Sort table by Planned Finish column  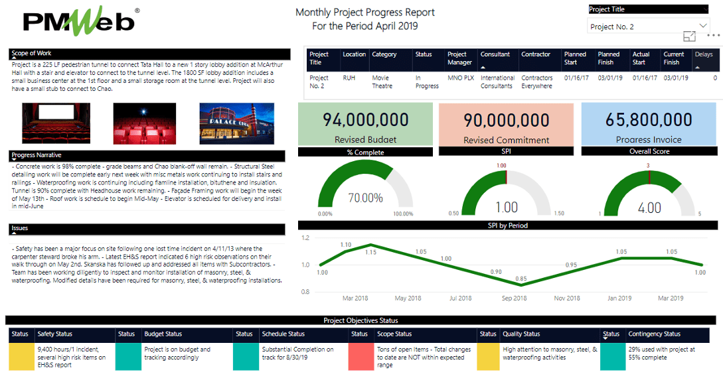pyautogui.click(x=609, y=58)
